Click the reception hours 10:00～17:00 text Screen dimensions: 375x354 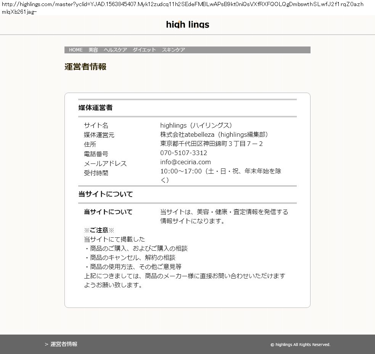pyautogui.click(x=181, y=171)
